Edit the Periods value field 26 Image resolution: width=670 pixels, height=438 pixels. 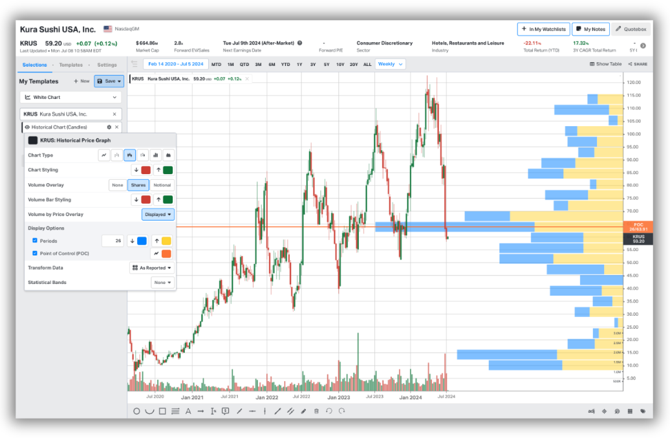coord(113,241)
